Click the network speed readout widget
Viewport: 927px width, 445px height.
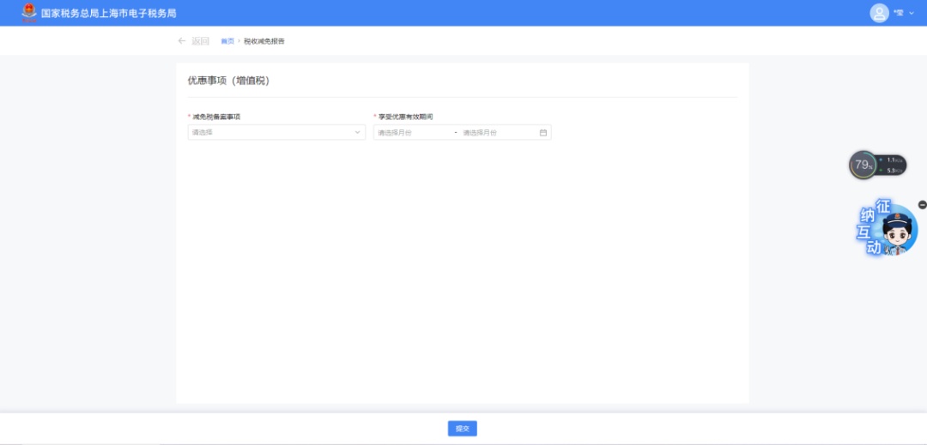pyautogui.click(x=892, y=165)
